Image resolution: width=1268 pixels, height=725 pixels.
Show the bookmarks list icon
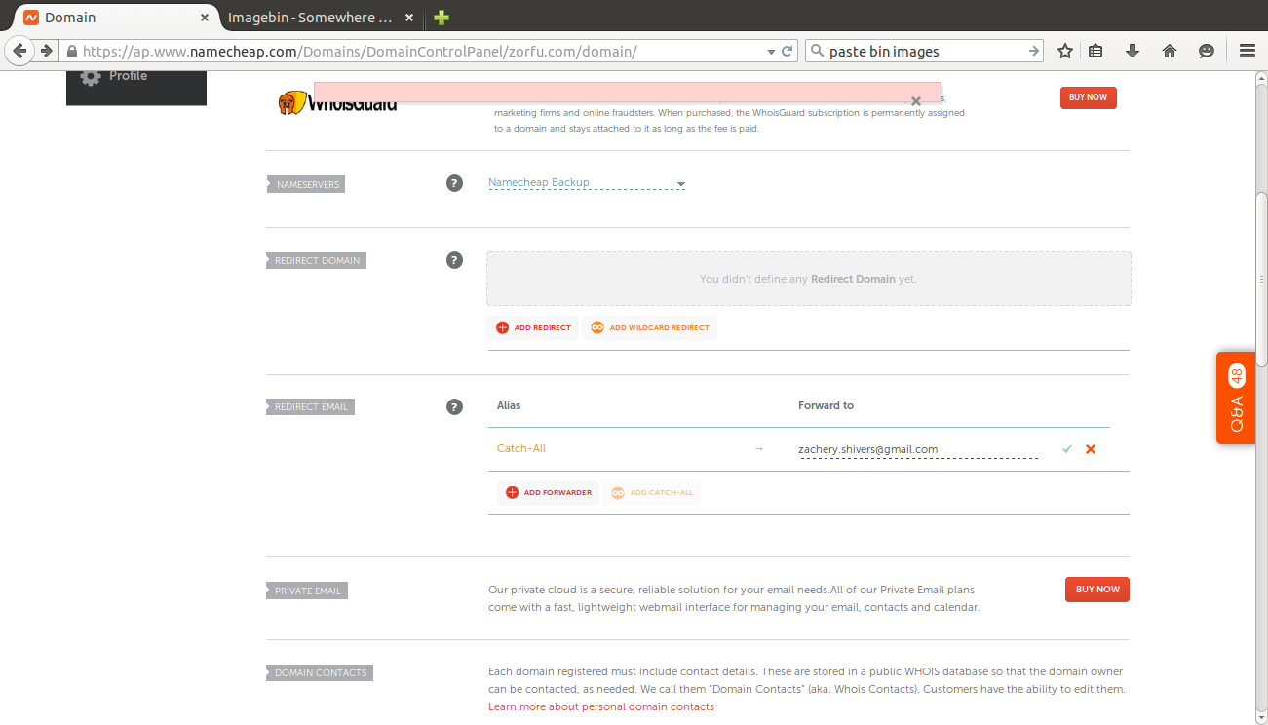(1095, 51)
